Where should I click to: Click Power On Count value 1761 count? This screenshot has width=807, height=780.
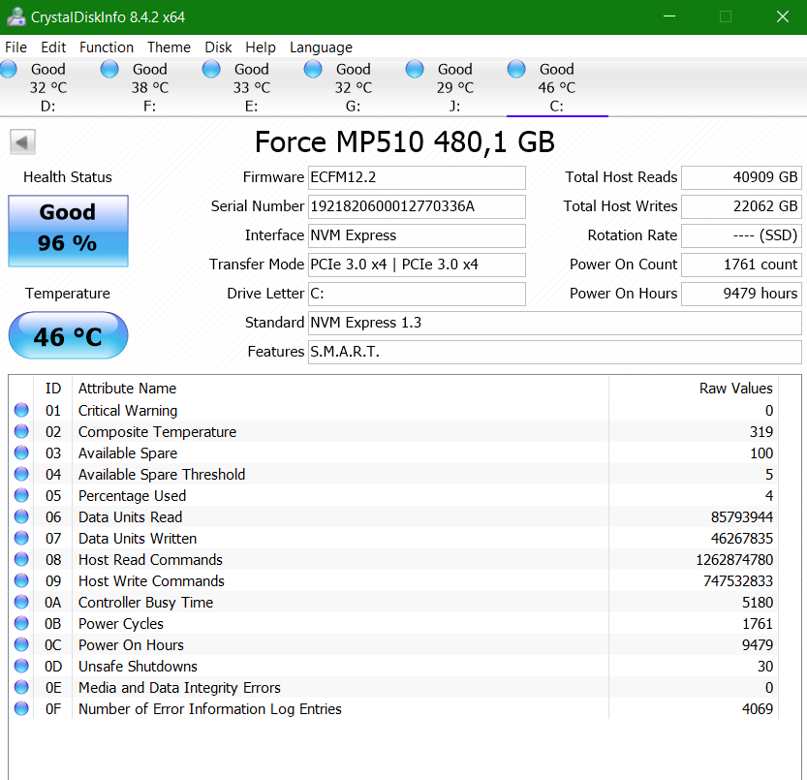point(741,265)
